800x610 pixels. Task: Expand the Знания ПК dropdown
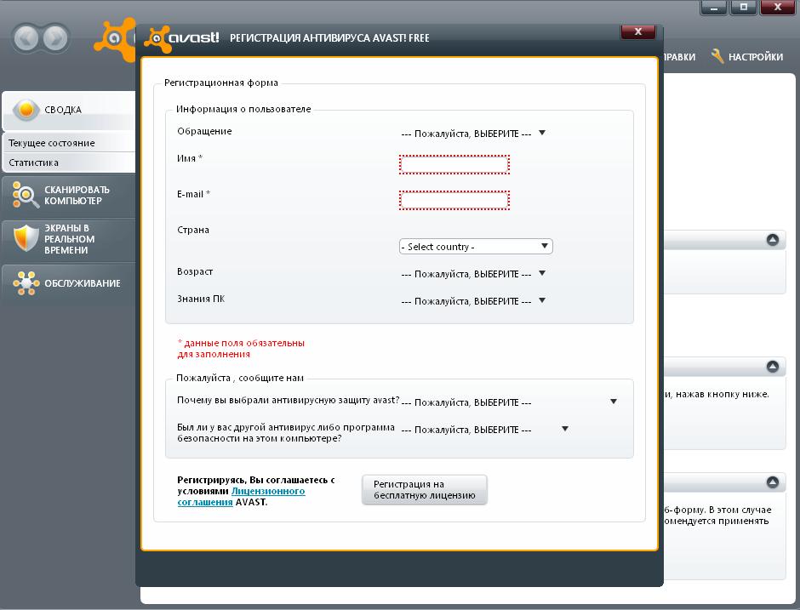click(x=473, y=301)
